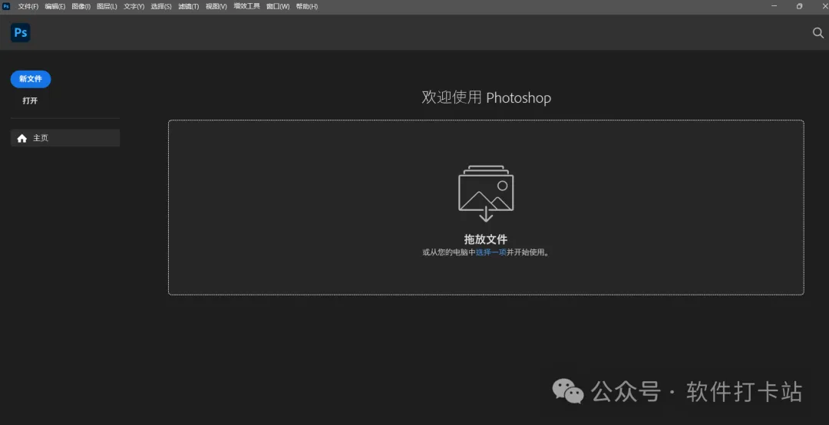829x425 pixels.
Task: Open the 文件(F) menu
Action: point(28,6)
